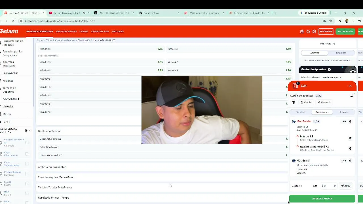Place bet with Apuesta Ahora button
This screenshot has width=363, height=204.
click(x=322, y=199)
